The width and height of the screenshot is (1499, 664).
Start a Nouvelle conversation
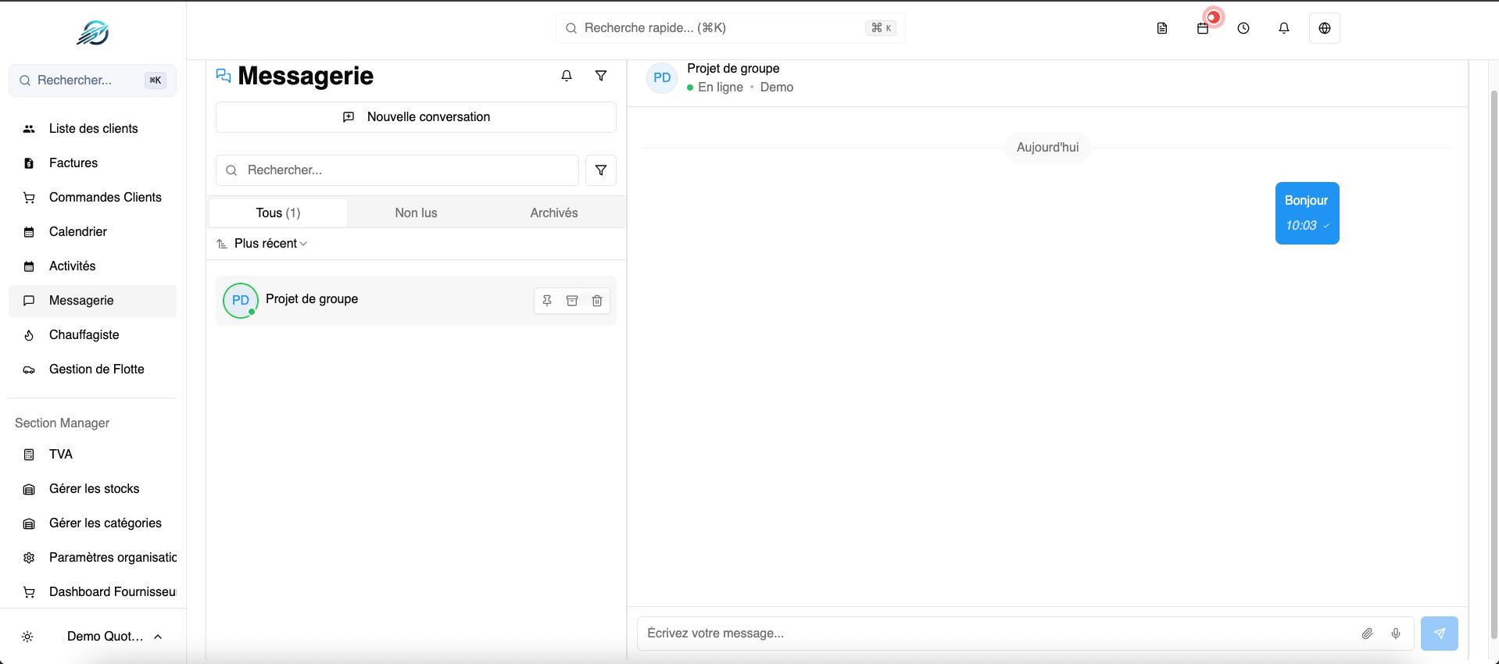click(x=416, y=117)
